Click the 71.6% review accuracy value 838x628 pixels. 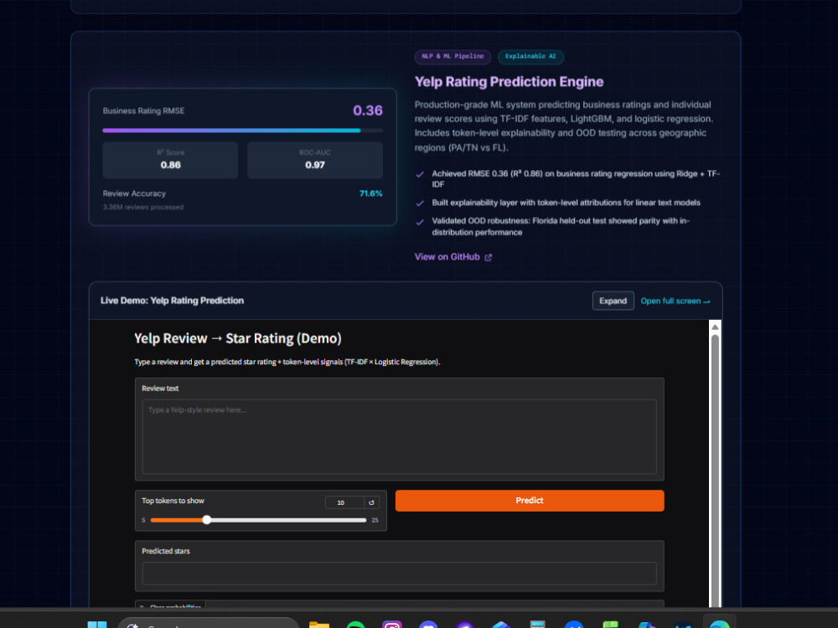click(371, 193)
